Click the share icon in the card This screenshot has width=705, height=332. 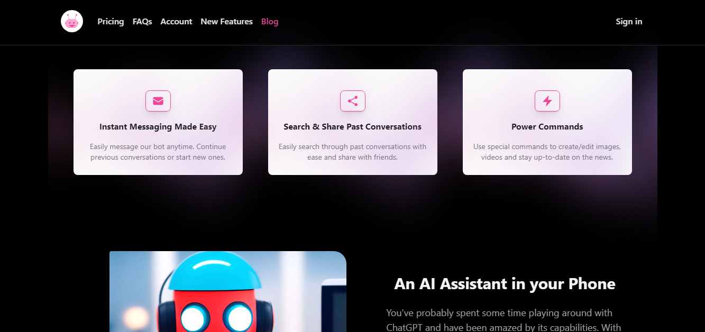[353, 101]
